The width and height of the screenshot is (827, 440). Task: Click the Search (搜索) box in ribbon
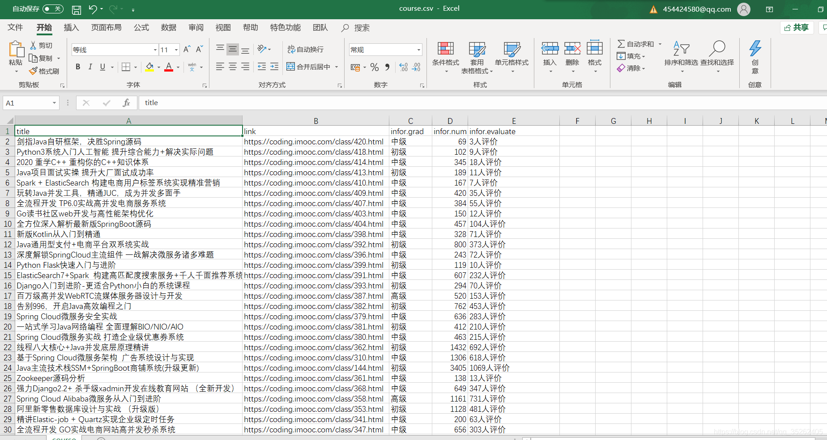point(356,28)
